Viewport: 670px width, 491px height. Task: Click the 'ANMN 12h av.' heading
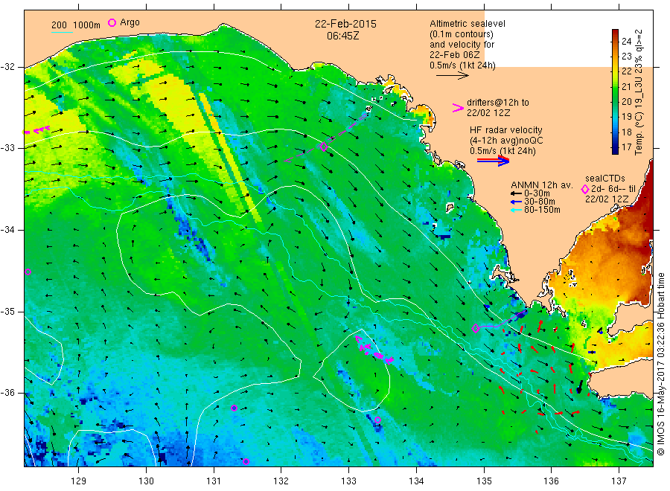[x=542, y=185]
